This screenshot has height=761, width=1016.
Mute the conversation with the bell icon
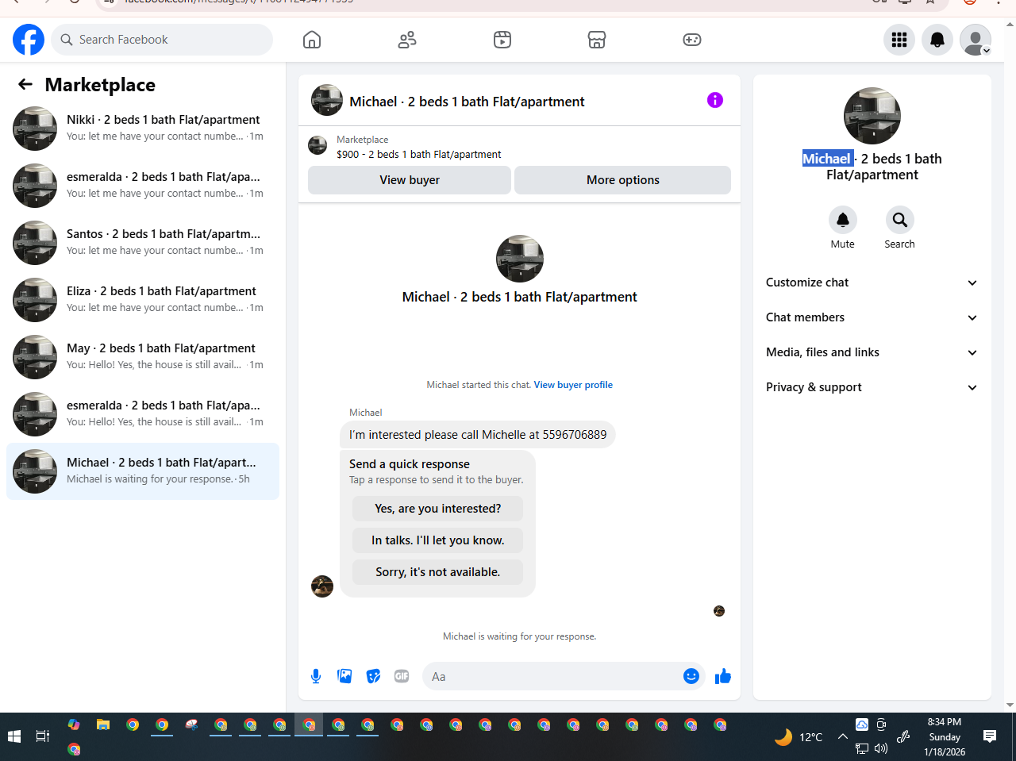click(x=843, y=220)
